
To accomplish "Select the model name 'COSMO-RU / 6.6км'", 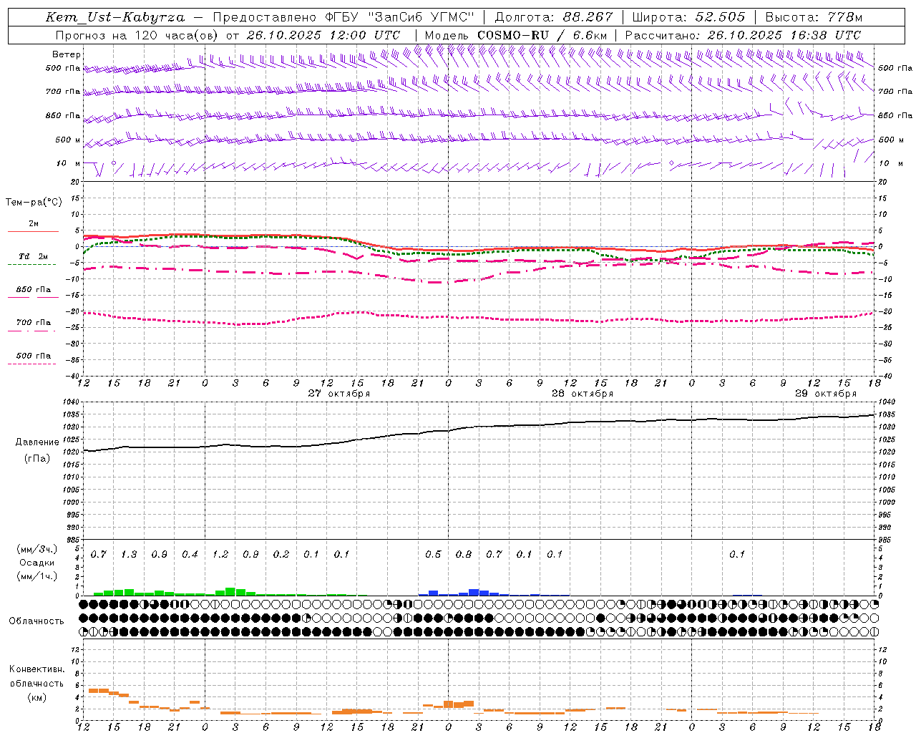I will coord(542,35).
